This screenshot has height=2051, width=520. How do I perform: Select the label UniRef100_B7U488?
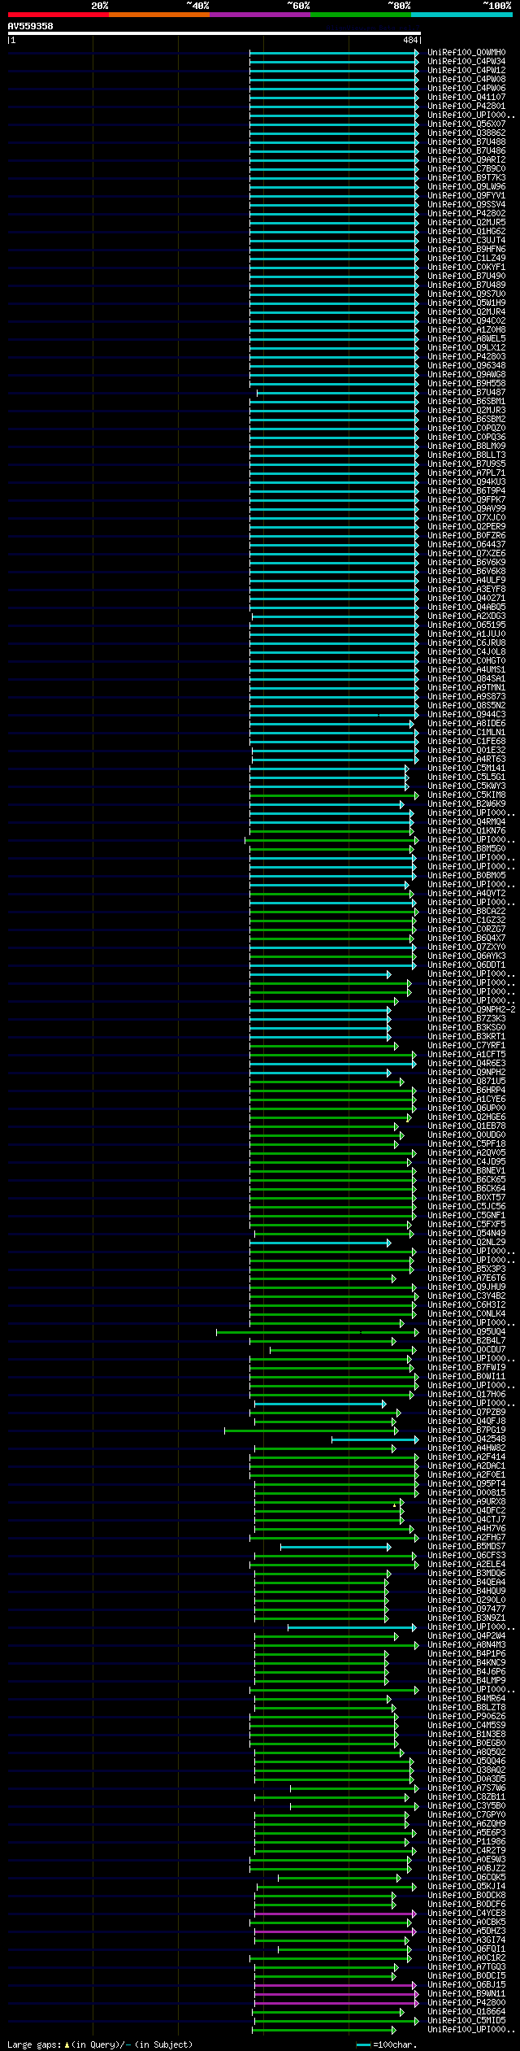(466, 142)
